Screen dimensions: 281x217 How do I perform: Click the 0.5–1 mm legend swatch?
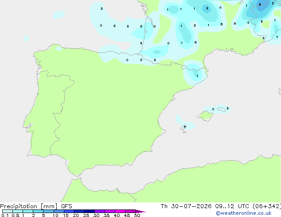coord(18,211)
